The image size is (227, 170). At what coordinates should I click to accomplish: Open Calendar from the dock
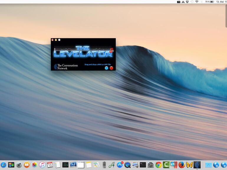click(x=50, y=165)
